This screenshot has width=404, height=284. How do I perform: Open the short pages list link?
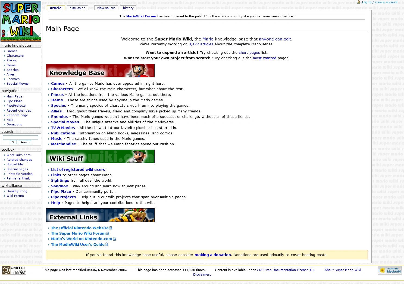tap(249, 53)
